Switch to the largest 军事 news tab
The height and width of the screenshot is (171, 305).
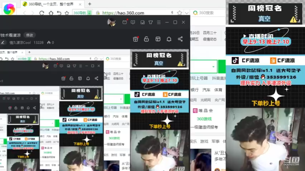(x=215, y=141)
